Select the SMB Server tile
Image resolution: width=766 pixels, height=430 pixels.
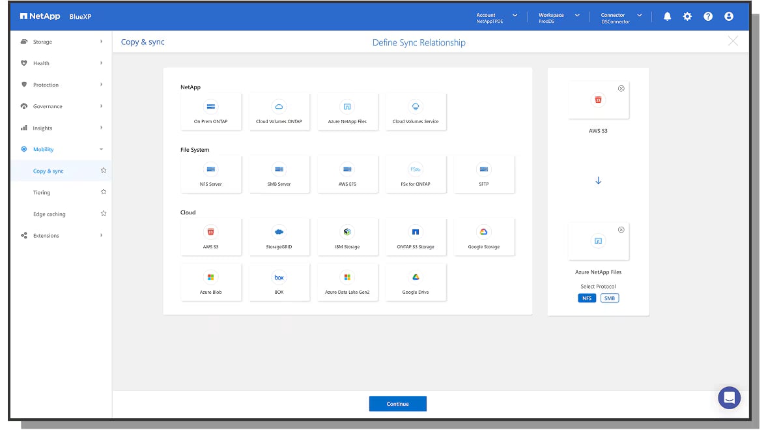tap(279, 175)
